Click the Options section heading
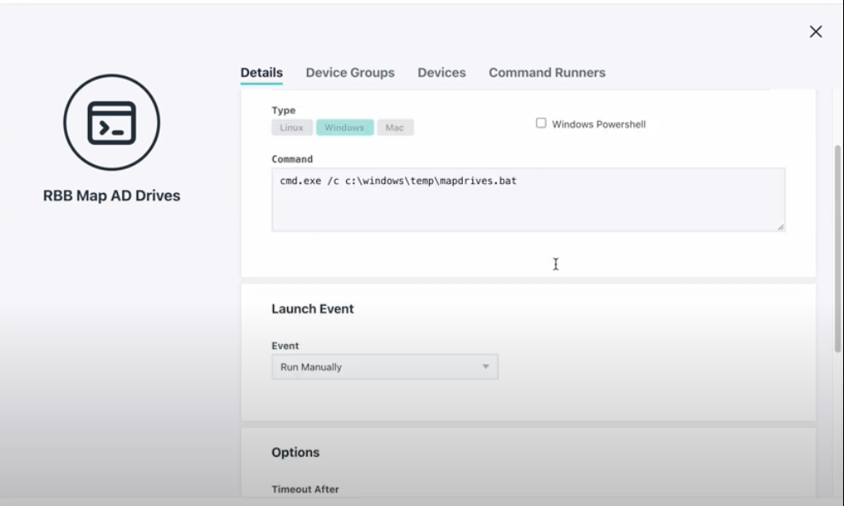Viewport: 844px width, 506px height. [296, 452]
